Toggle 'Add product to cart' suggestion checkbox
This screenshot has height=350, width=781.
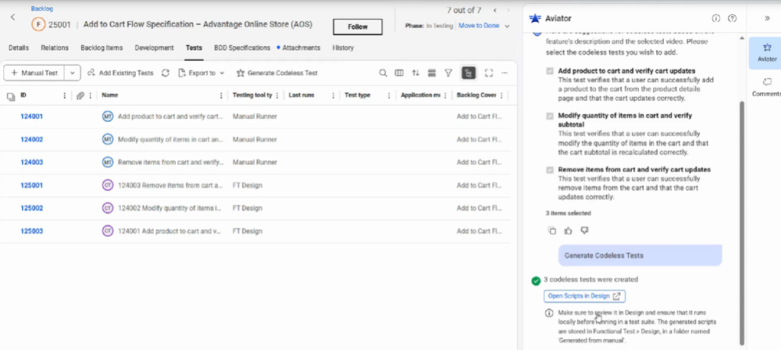pyautogui.click(x=550, y=71)
